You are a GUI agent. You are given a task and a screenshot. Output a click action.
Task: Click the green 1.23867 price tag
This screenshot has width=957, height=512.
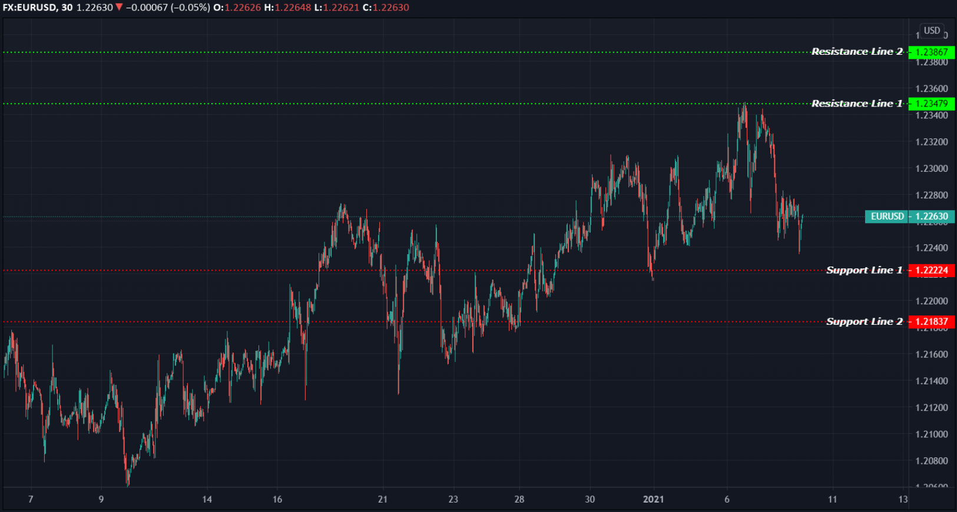tap(931, 52)
